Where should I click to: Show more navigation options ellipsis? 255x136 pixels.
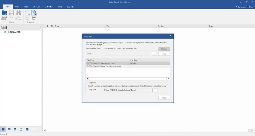tap(33, 129)
